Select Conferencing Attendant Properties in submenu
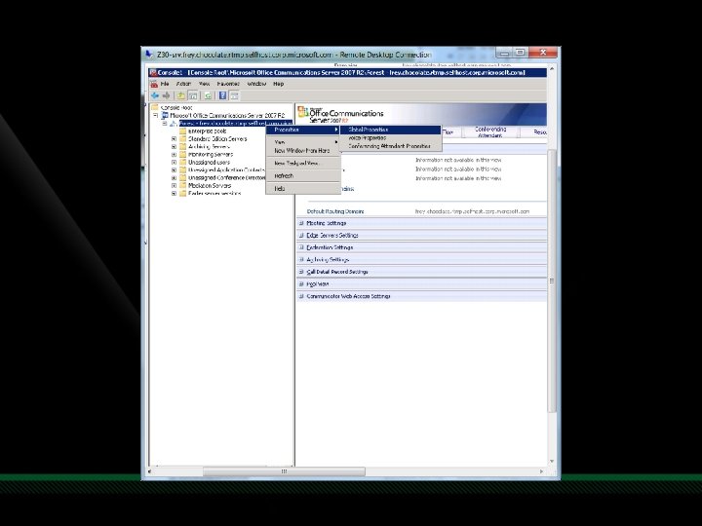 390,146
